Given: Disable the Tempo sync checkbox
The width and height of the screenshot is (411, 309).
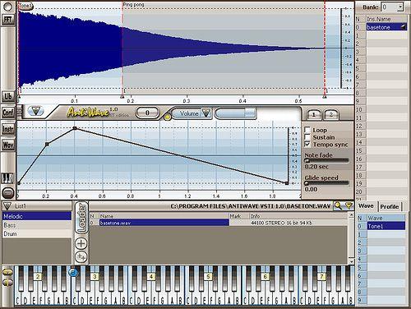Looking at the screenshot, I should (x=307, y=144).
